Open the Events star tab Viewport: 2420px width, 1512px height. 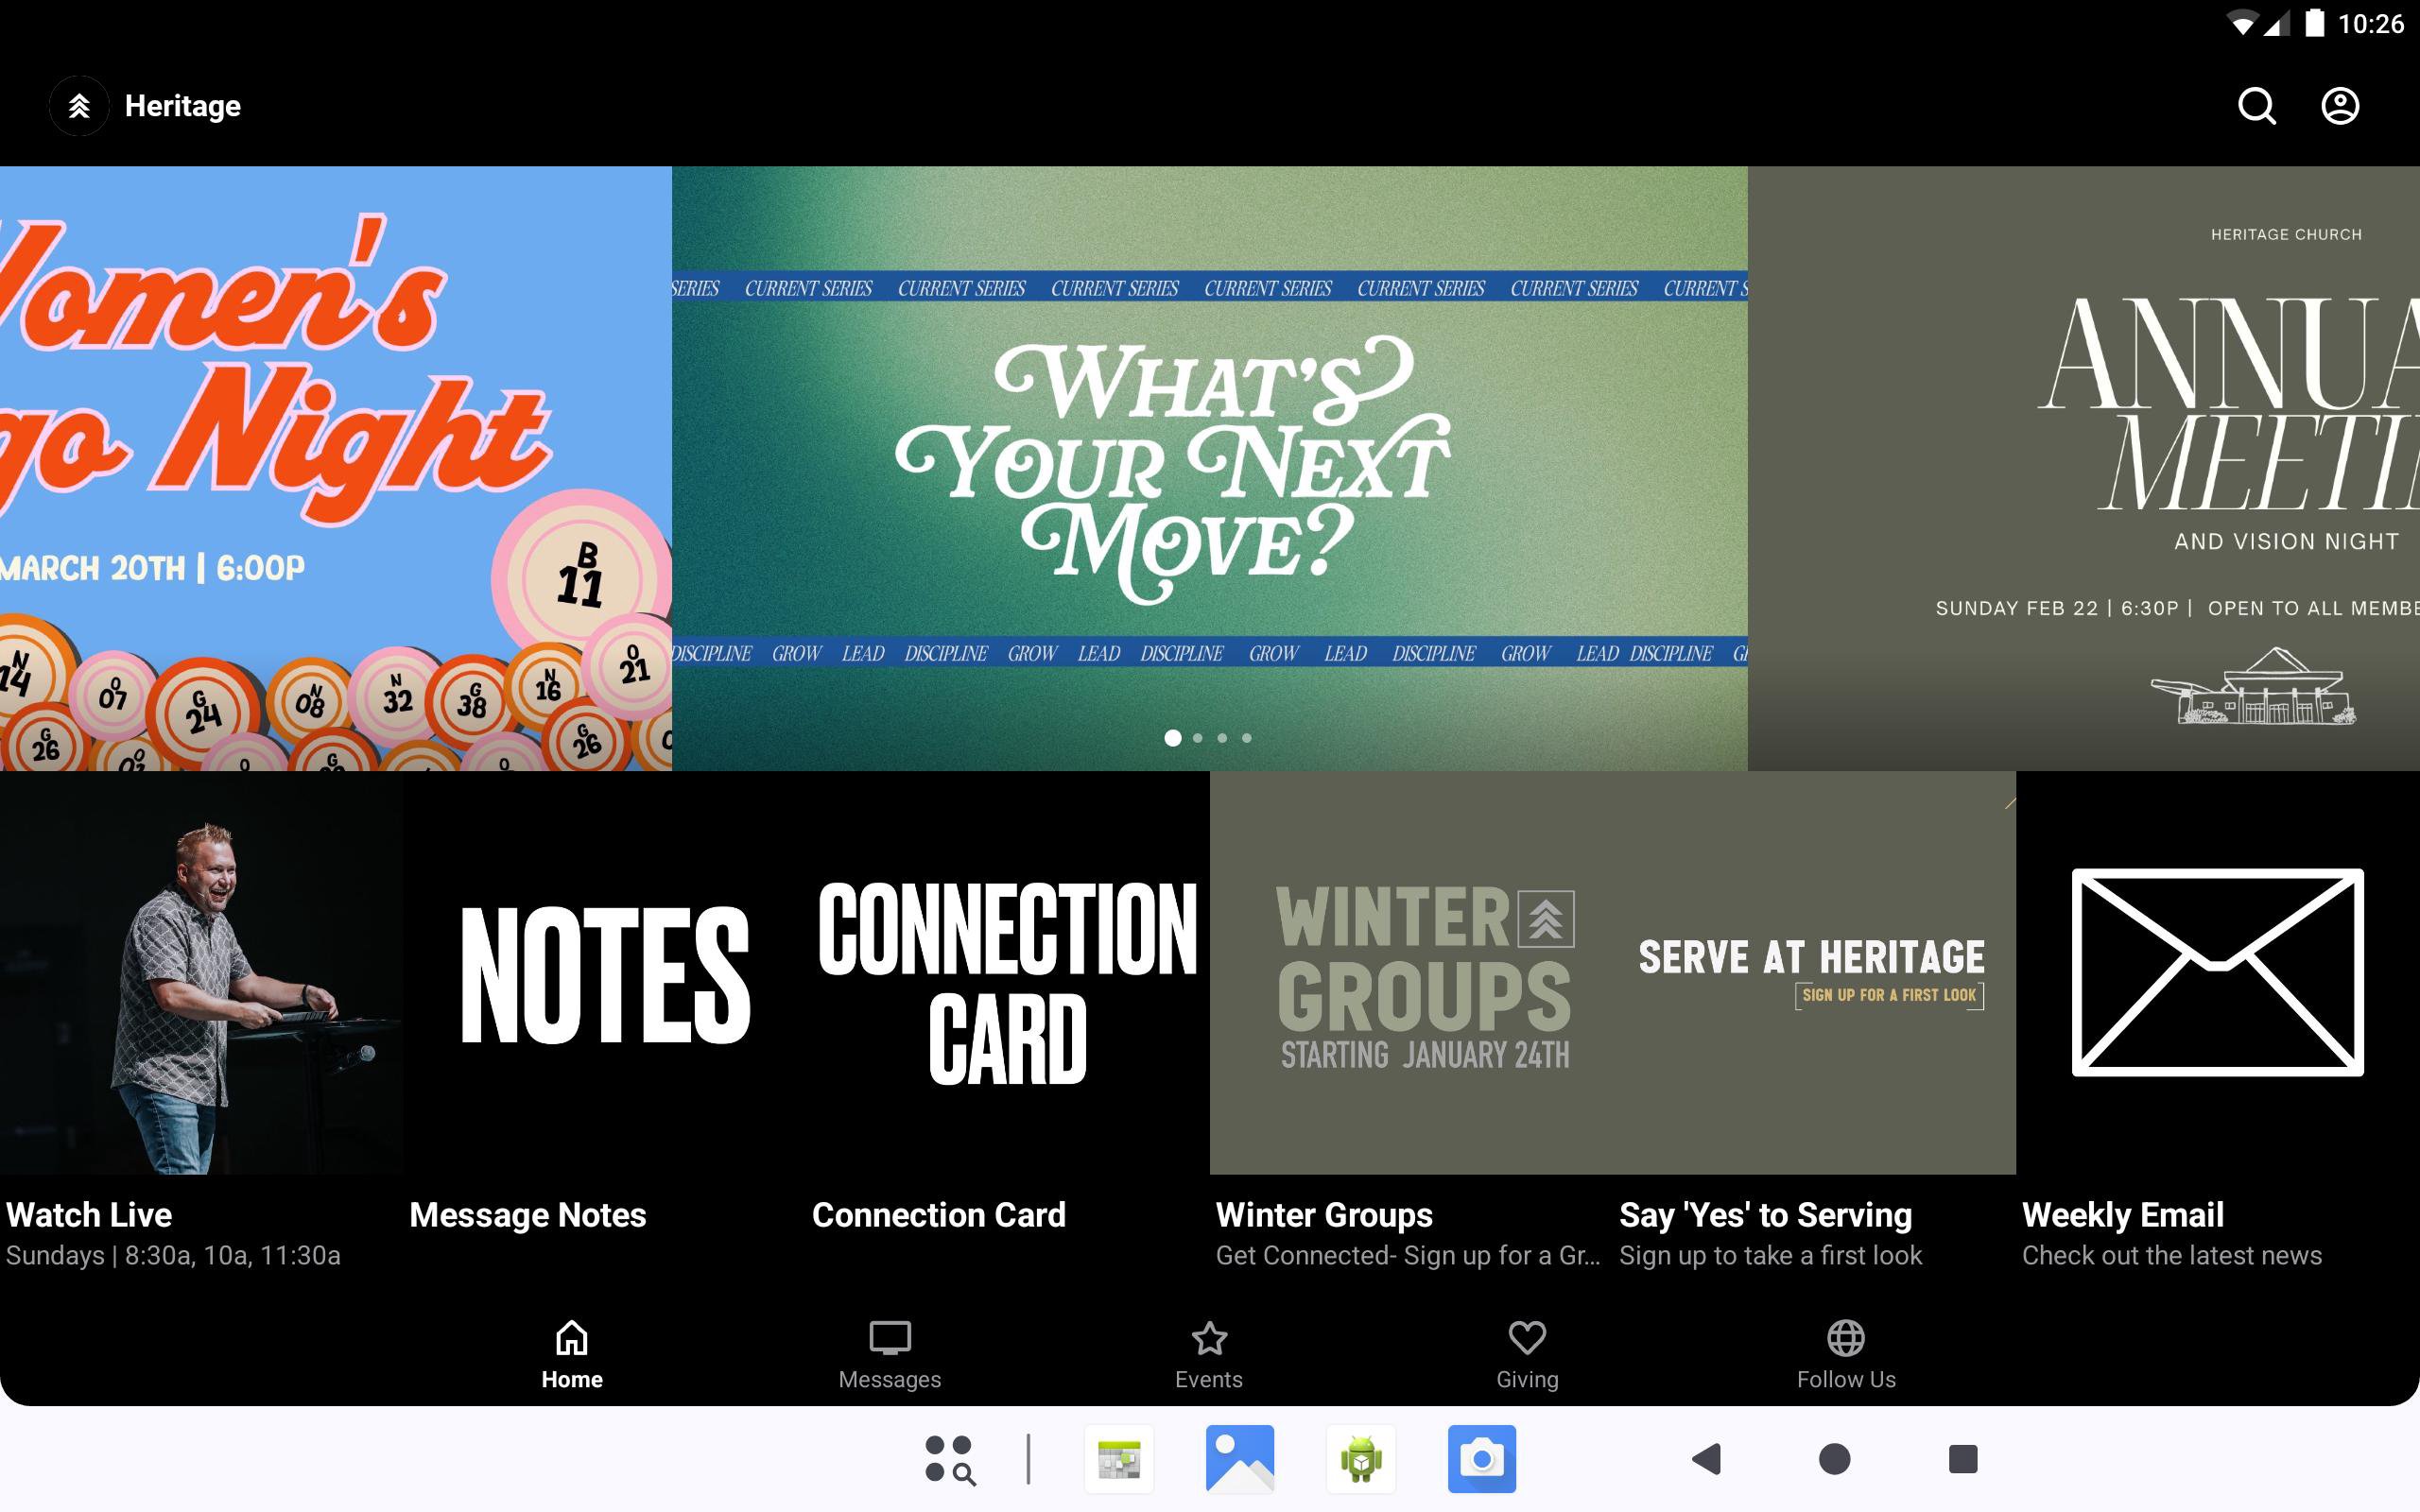(x=1208, y=1355)
